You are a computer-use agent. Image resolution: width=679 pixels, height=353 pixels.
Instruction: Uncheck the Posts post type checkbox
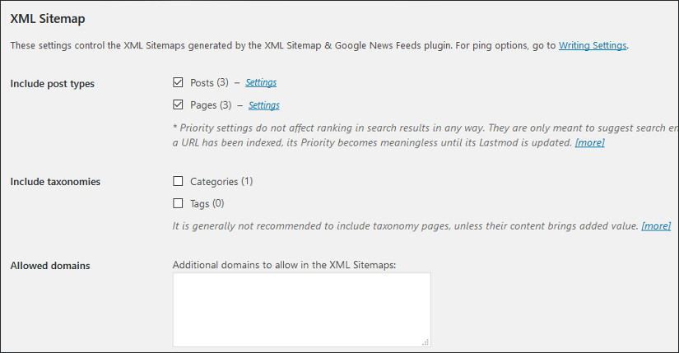point(178,82)
